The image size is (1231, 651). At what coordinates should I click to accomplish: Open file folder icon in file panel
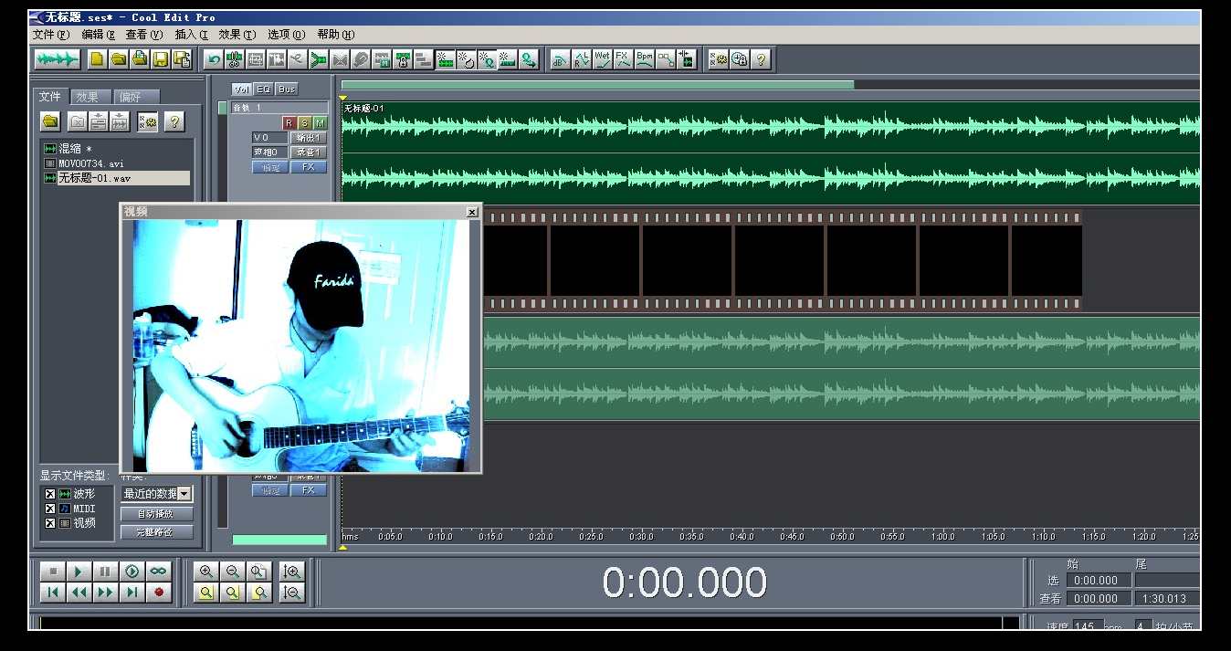click(x=51, y=121)
